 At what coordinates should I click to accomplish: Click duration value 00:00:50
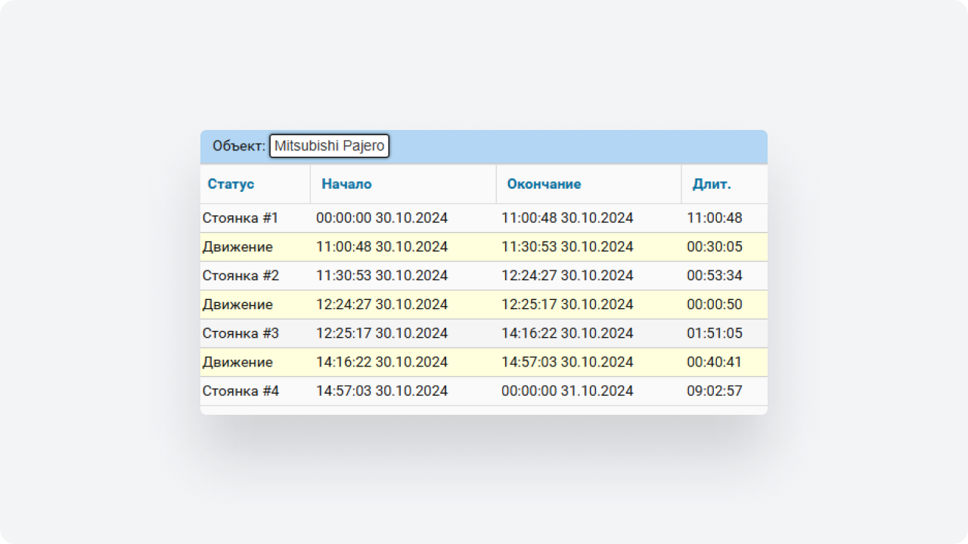[x=715, y=304]
